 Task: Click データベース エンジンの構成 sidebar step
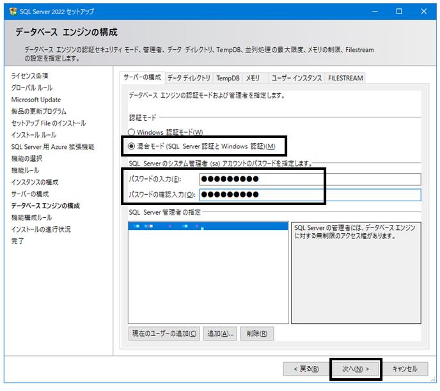tap(45, 206)
